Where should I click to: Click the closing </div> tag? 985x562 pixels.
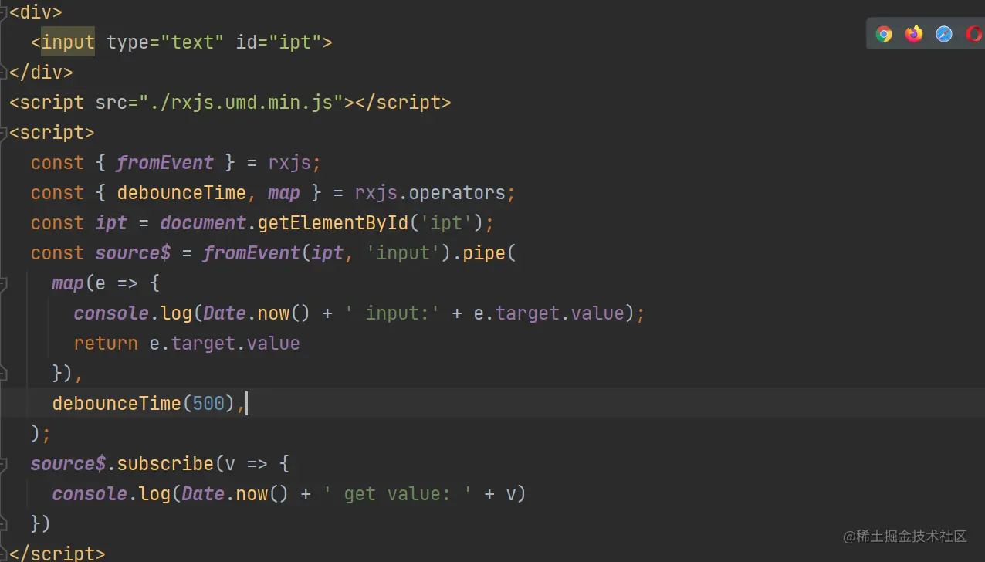(x=41, y=72)
